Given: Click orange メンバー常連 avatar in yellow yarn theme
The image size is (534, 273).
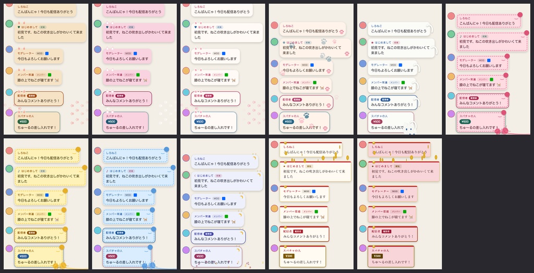Looking at the screenshot, I should (9, 211).
